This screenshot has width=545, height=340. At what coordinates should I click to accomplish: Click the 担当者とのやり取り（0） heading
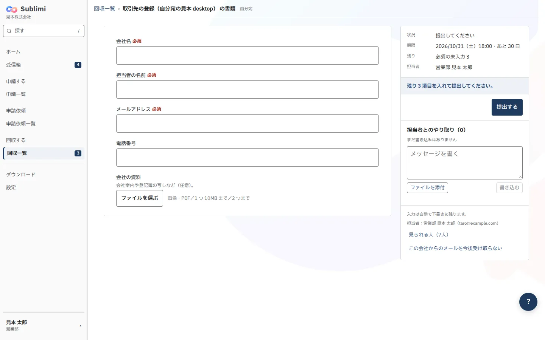[x=436, y=130]
